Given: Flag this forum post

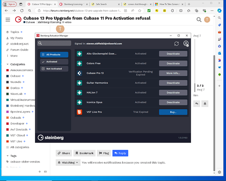Looking at the screenshot, I should click(104, 153).
